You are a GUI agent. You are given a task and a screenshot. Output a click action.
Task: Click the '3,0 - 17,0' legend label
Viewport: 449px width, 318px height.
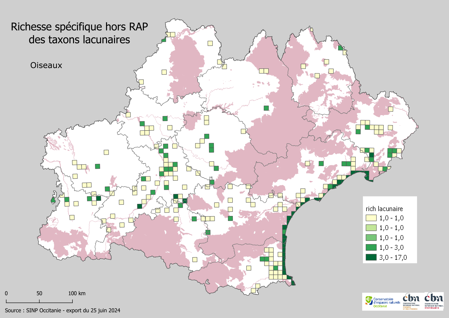[x=393, y=257]
